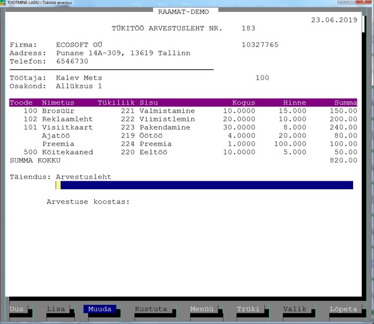Select Pakendamine in the Sisu column

[165, 127]
